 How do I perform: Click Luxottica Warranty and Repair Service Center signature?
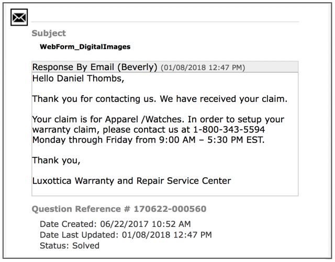[131, 181]
